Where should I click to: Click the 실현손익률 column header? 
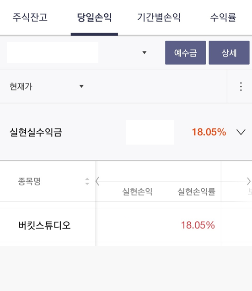point(196,191)
